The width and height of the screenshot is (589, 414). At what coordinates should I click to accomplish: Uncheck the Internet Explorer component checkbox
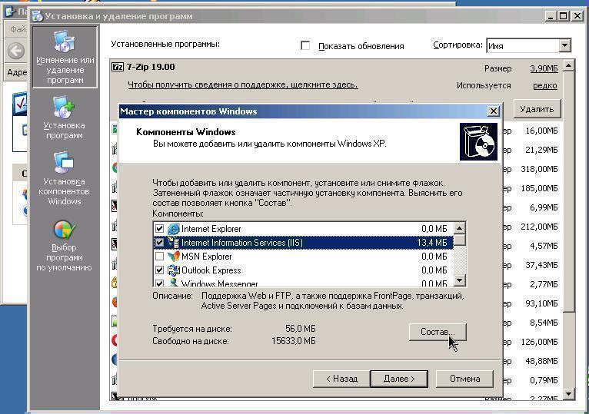coord(159,229)
